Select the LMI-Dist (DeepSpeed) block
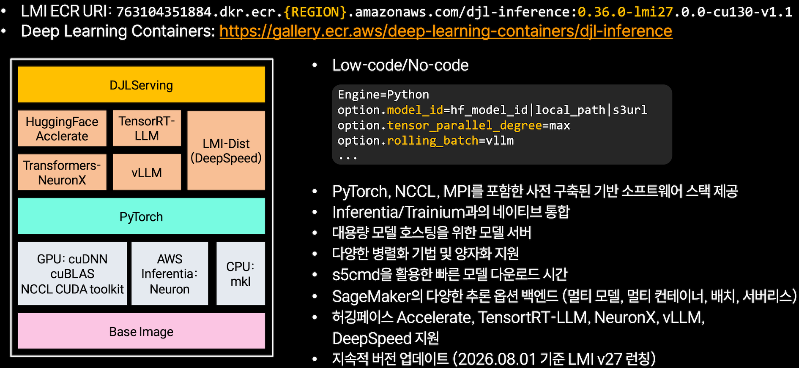Viewport: 799px width, 368px height. [226, 151]
